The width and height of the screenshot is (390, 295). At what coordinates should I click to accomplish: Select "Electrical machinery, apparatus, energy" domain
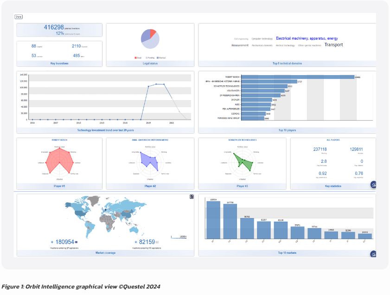click(307, 38)
